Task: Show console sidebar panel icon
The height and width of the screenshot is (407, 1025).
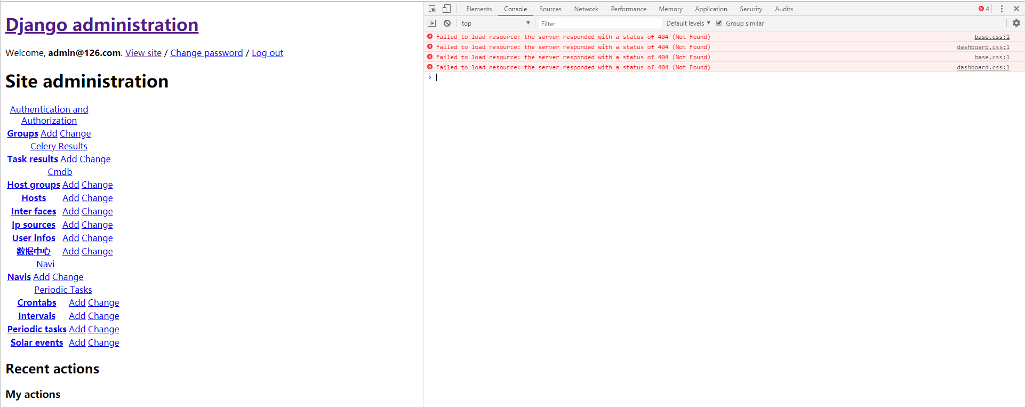Action: (x=432, y=23)
